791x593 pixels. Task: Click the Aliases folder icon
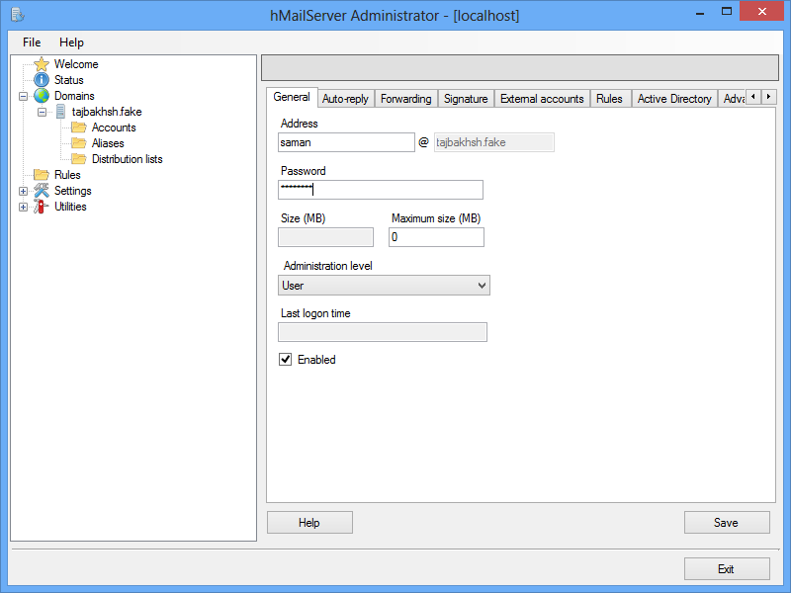click(79, 143)
